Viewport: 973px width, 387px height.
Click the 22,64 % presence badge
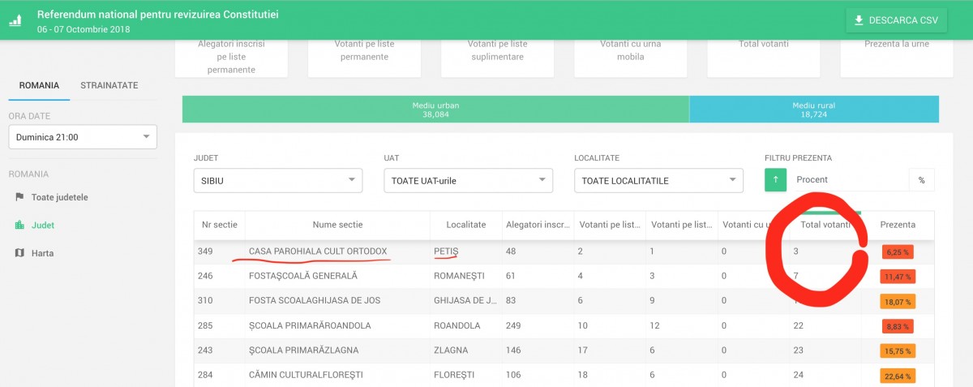point(898,376)
